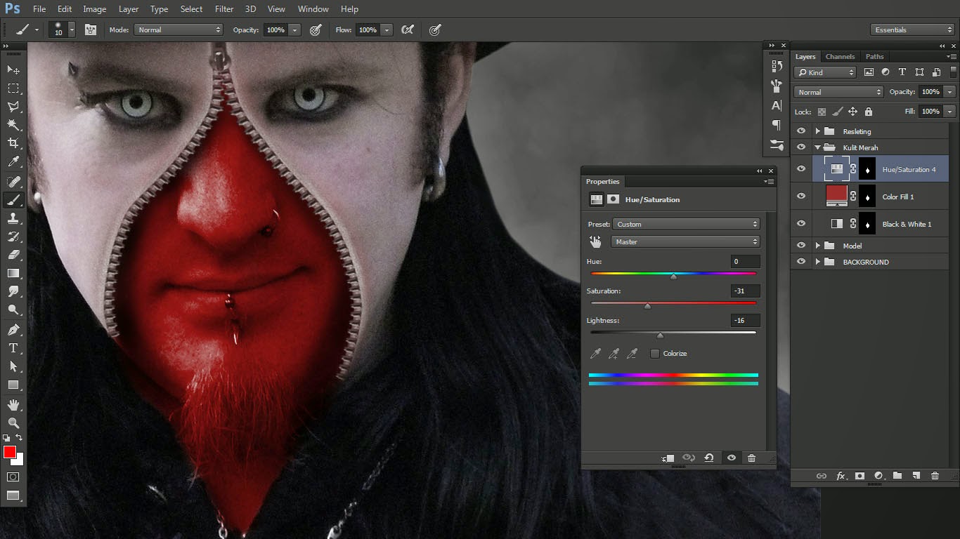
Task: Click the targeted adjustment hand tool
Action: (x=595, y=241)
